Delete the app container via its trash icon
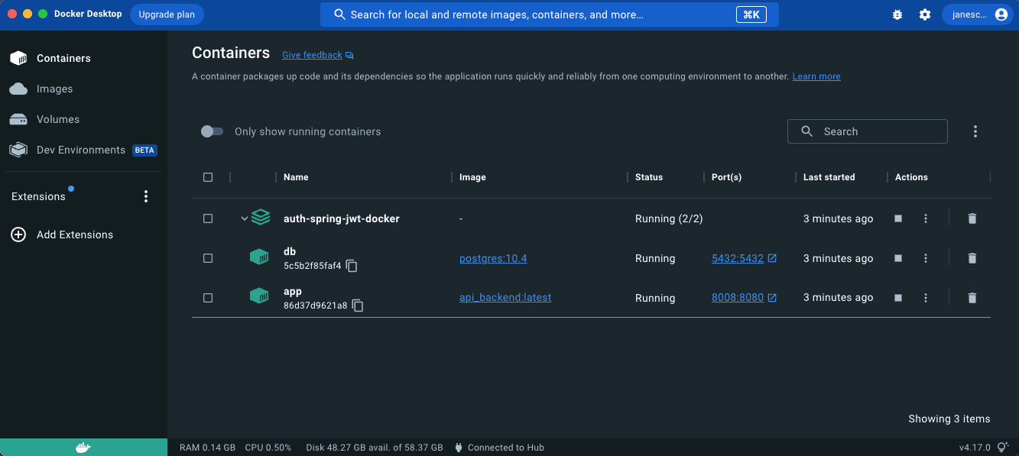 click(x=972, y=298)
